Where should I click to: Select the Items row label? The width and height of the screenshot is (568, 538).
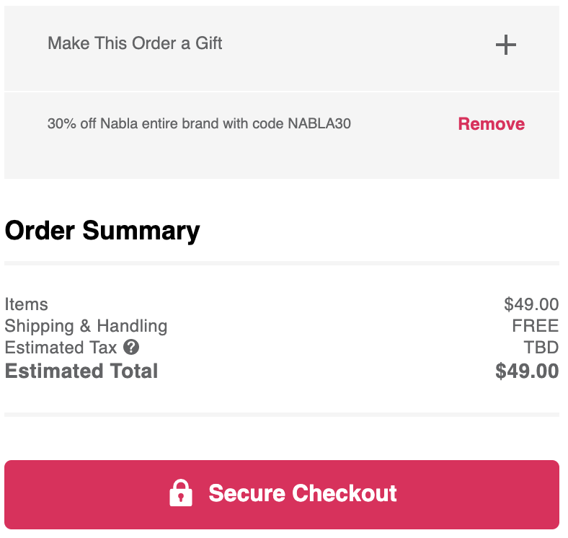[x=26, y=304]
